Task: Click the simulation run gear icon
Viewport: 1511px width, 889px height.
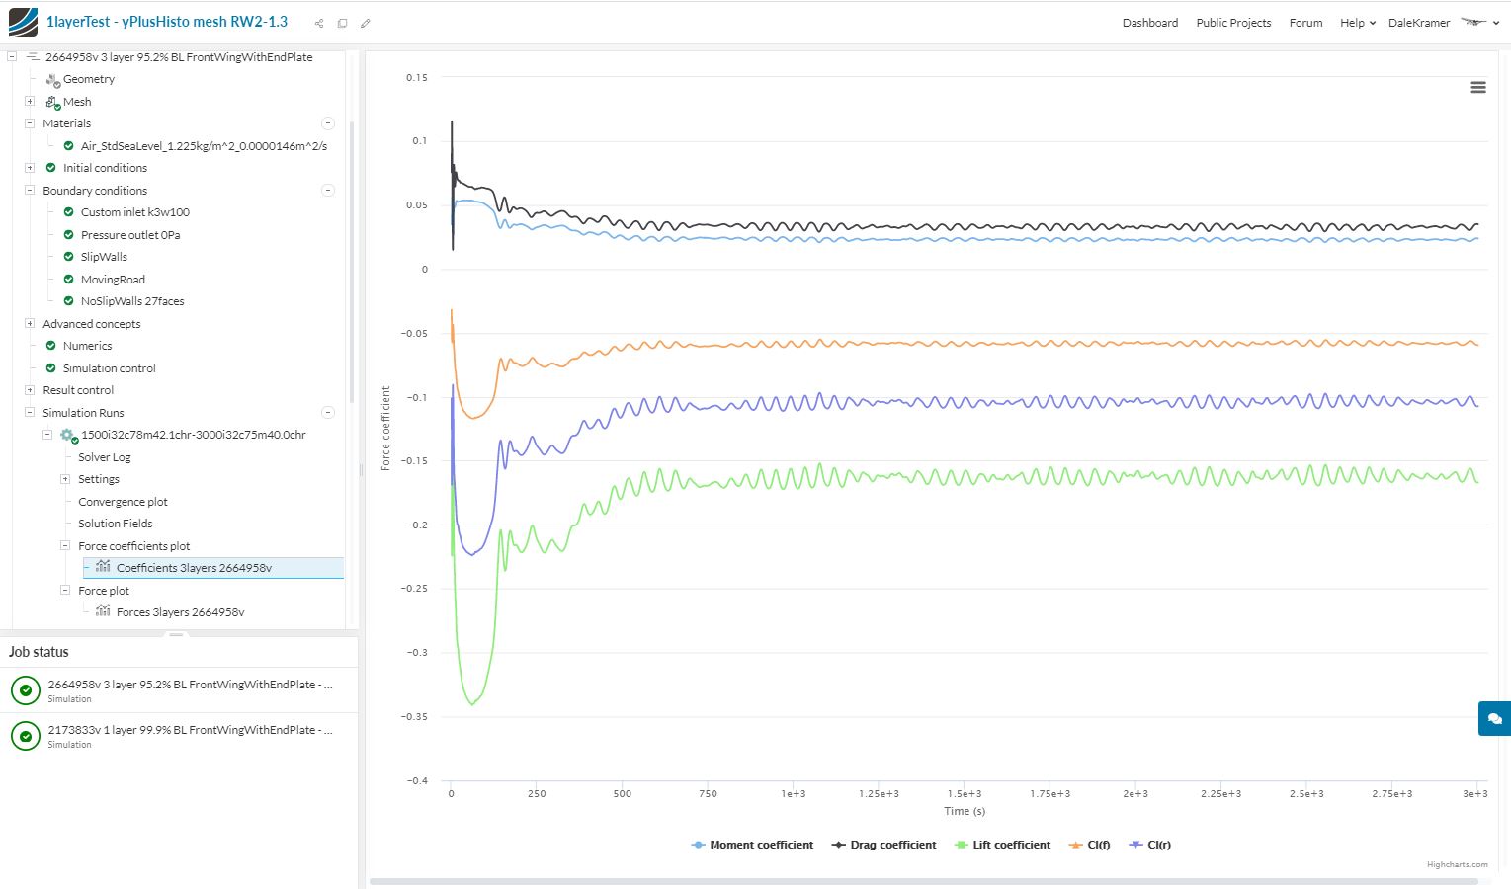Action: click(67, 435)
